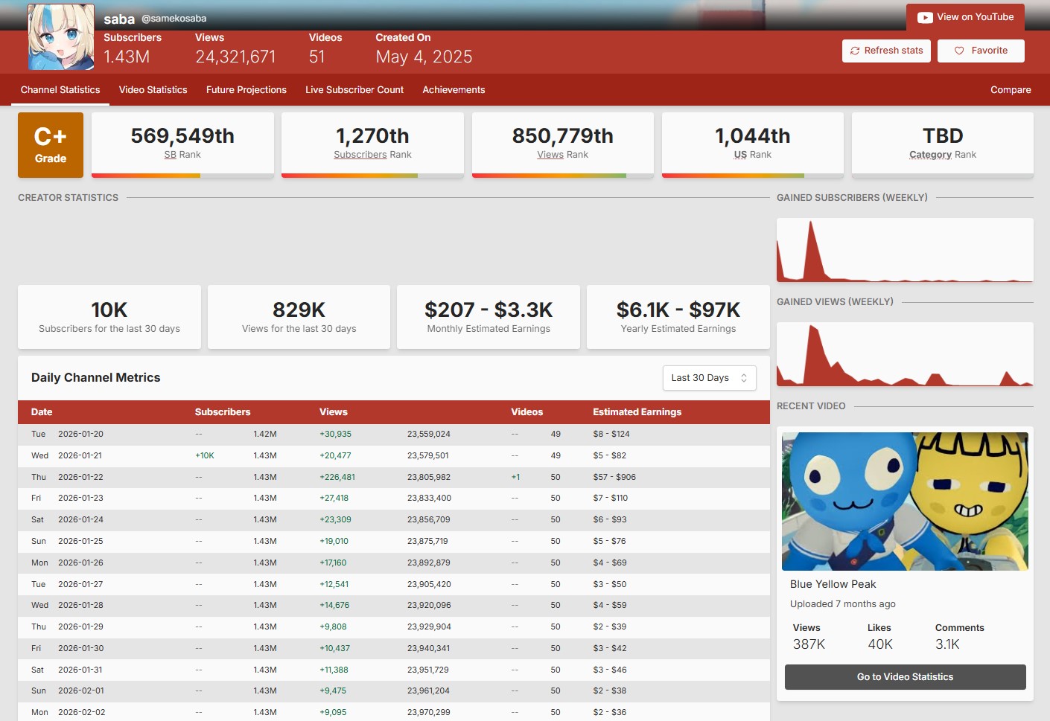Click the Daily Channel Metrics heading
This screenshot has height=721, width=1050.
pyautogui.click(x=96, y=378)
